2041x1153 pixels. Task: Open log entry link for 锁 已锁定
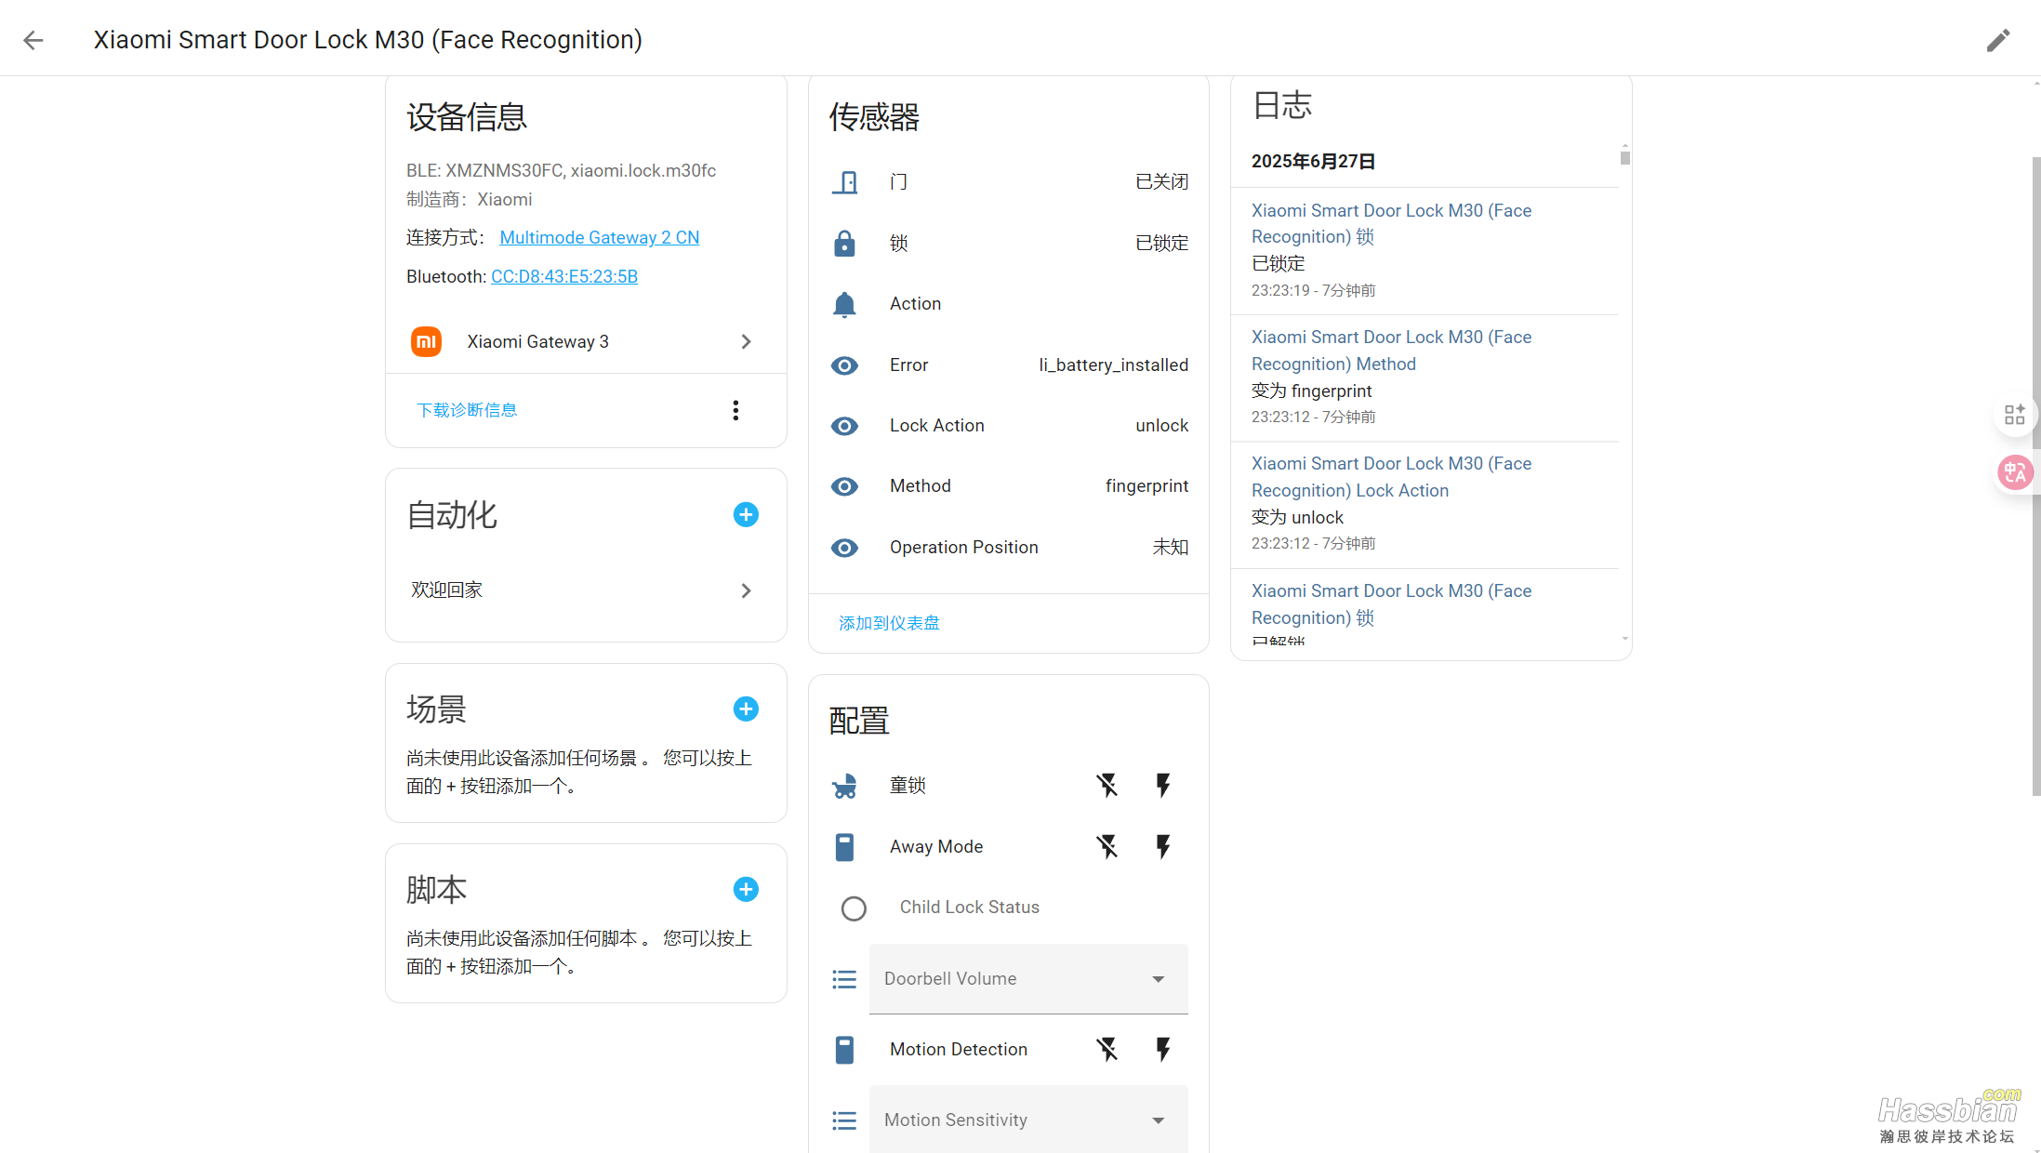1391,223
